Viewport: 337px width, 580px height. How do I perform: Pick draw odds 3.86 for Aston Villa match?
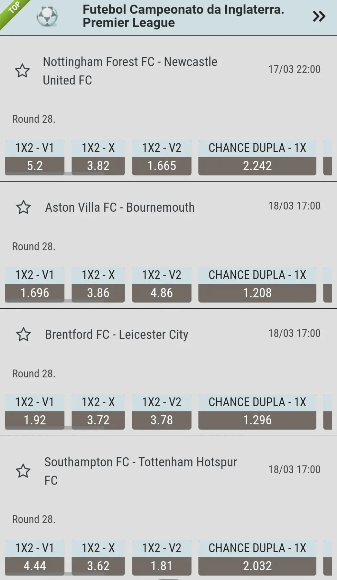pos(98,293)
